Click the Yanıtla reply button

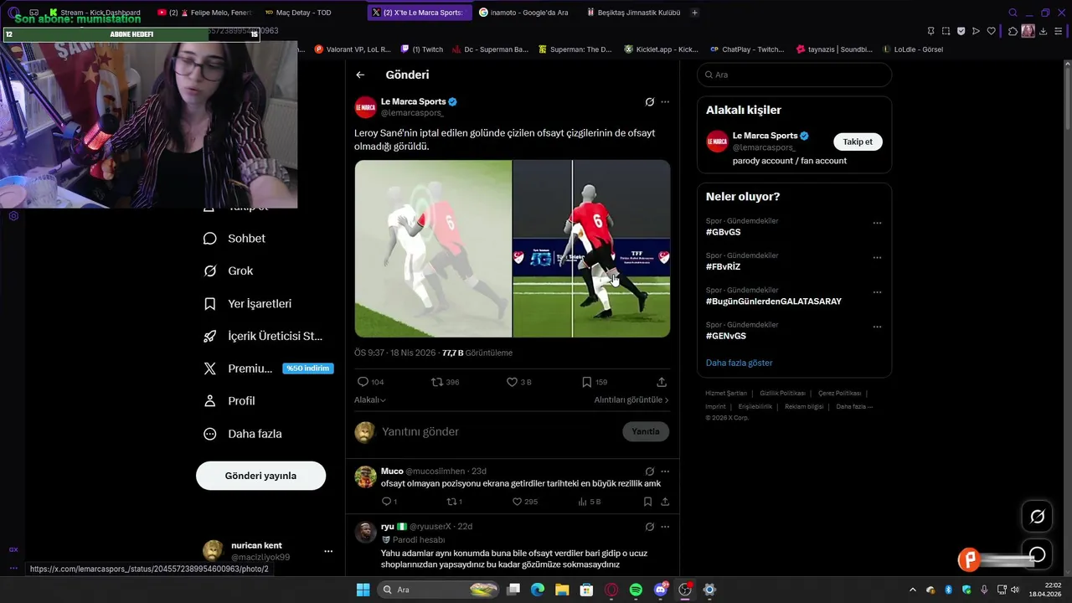[645, 431]
